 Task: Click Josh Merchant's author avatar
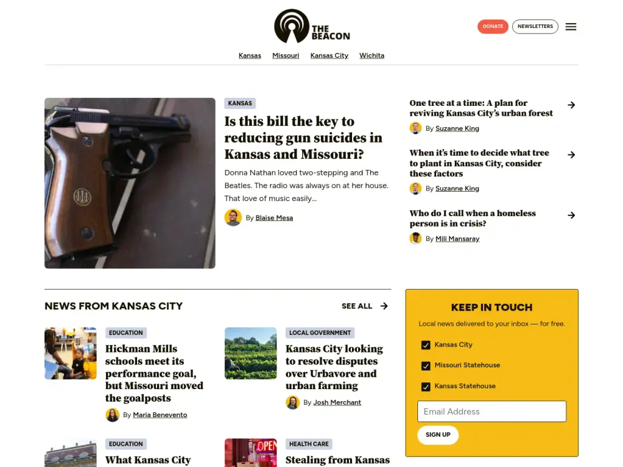click(292, 402)
